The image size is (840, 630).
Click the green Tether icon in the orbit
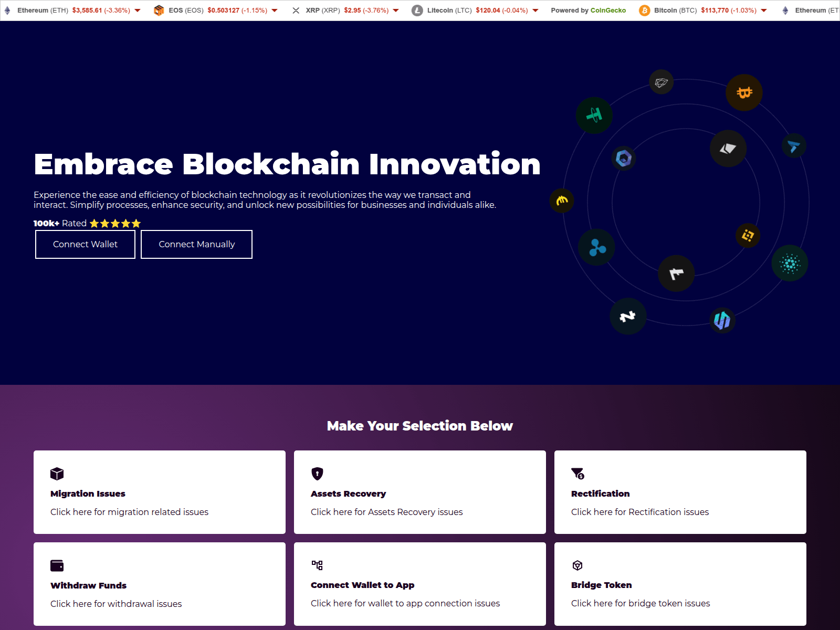[x=594, y=115]
